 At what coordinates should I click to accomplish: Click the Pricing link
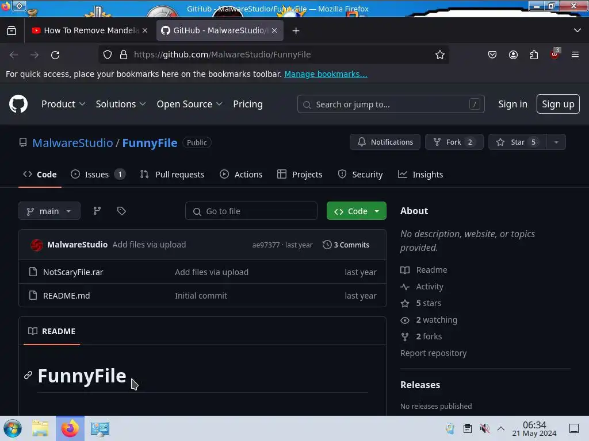click(x=247, y=105)
